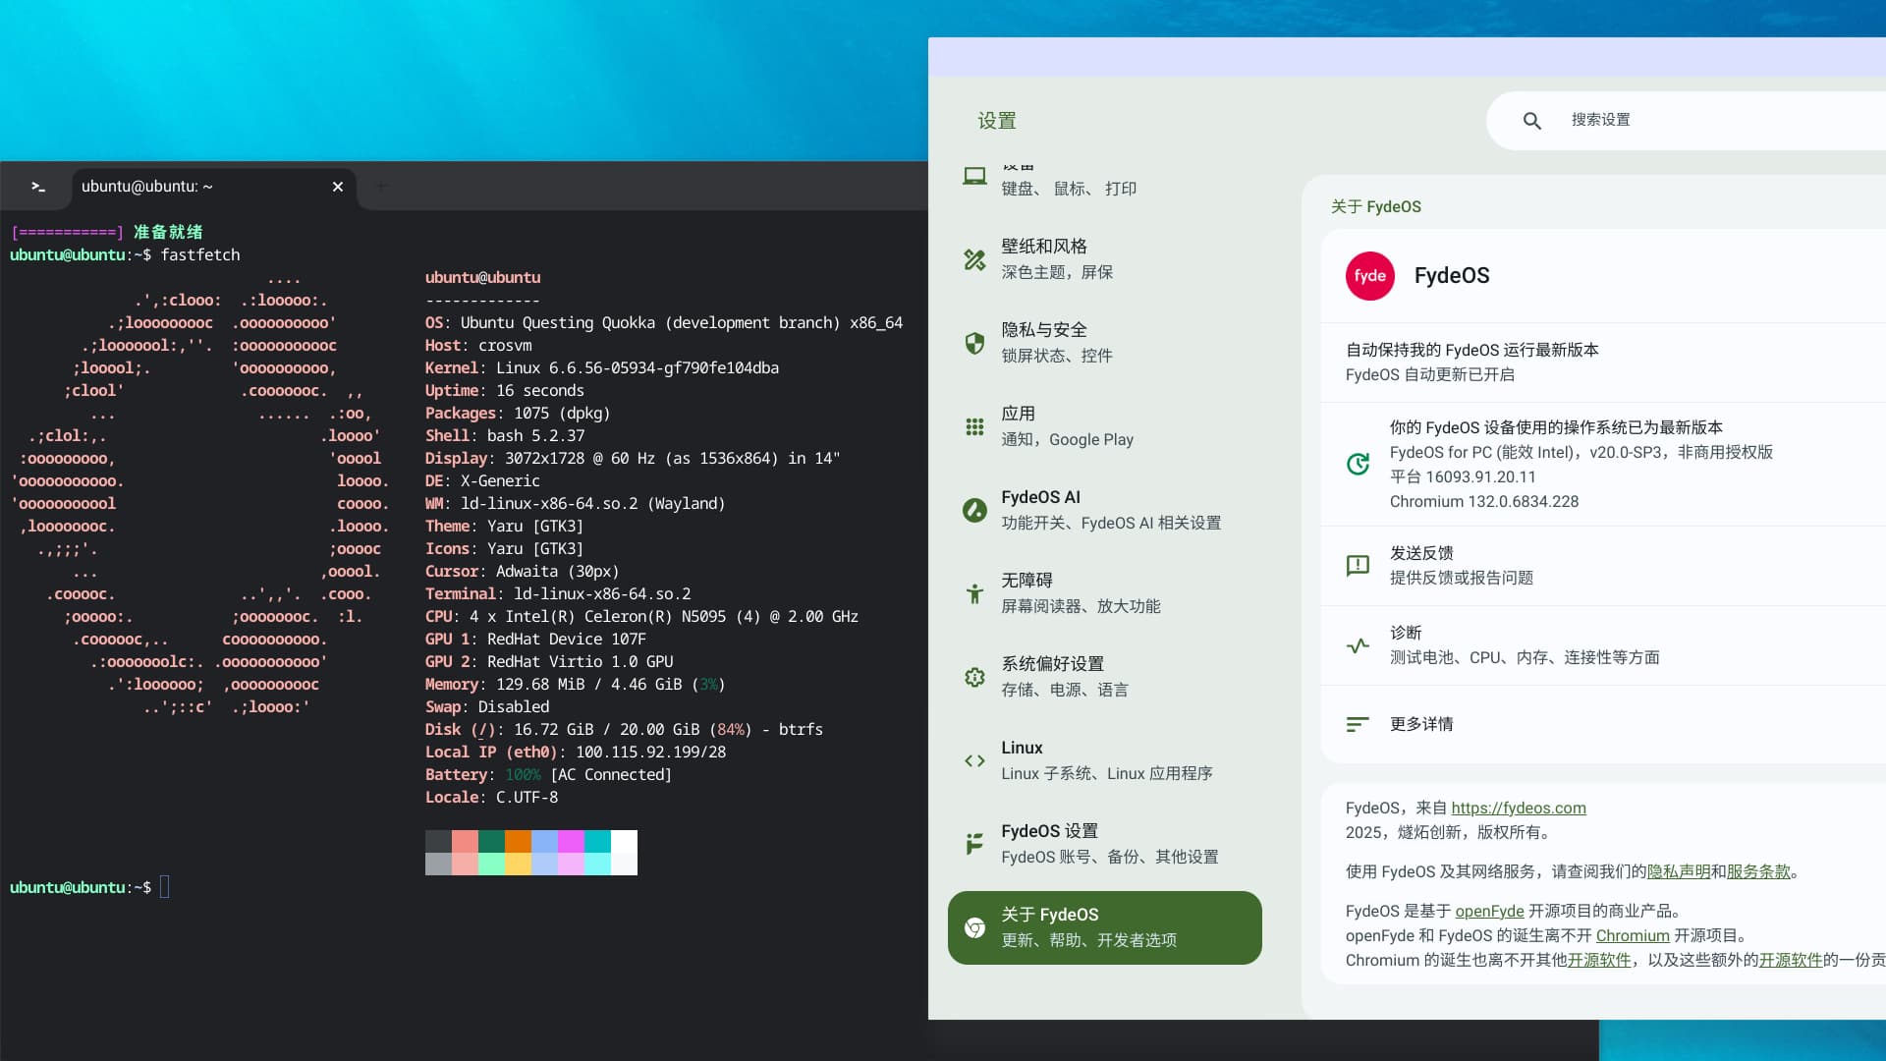Open the https://fydeos.com link

pyautogui.click(x=1518, y=808)
